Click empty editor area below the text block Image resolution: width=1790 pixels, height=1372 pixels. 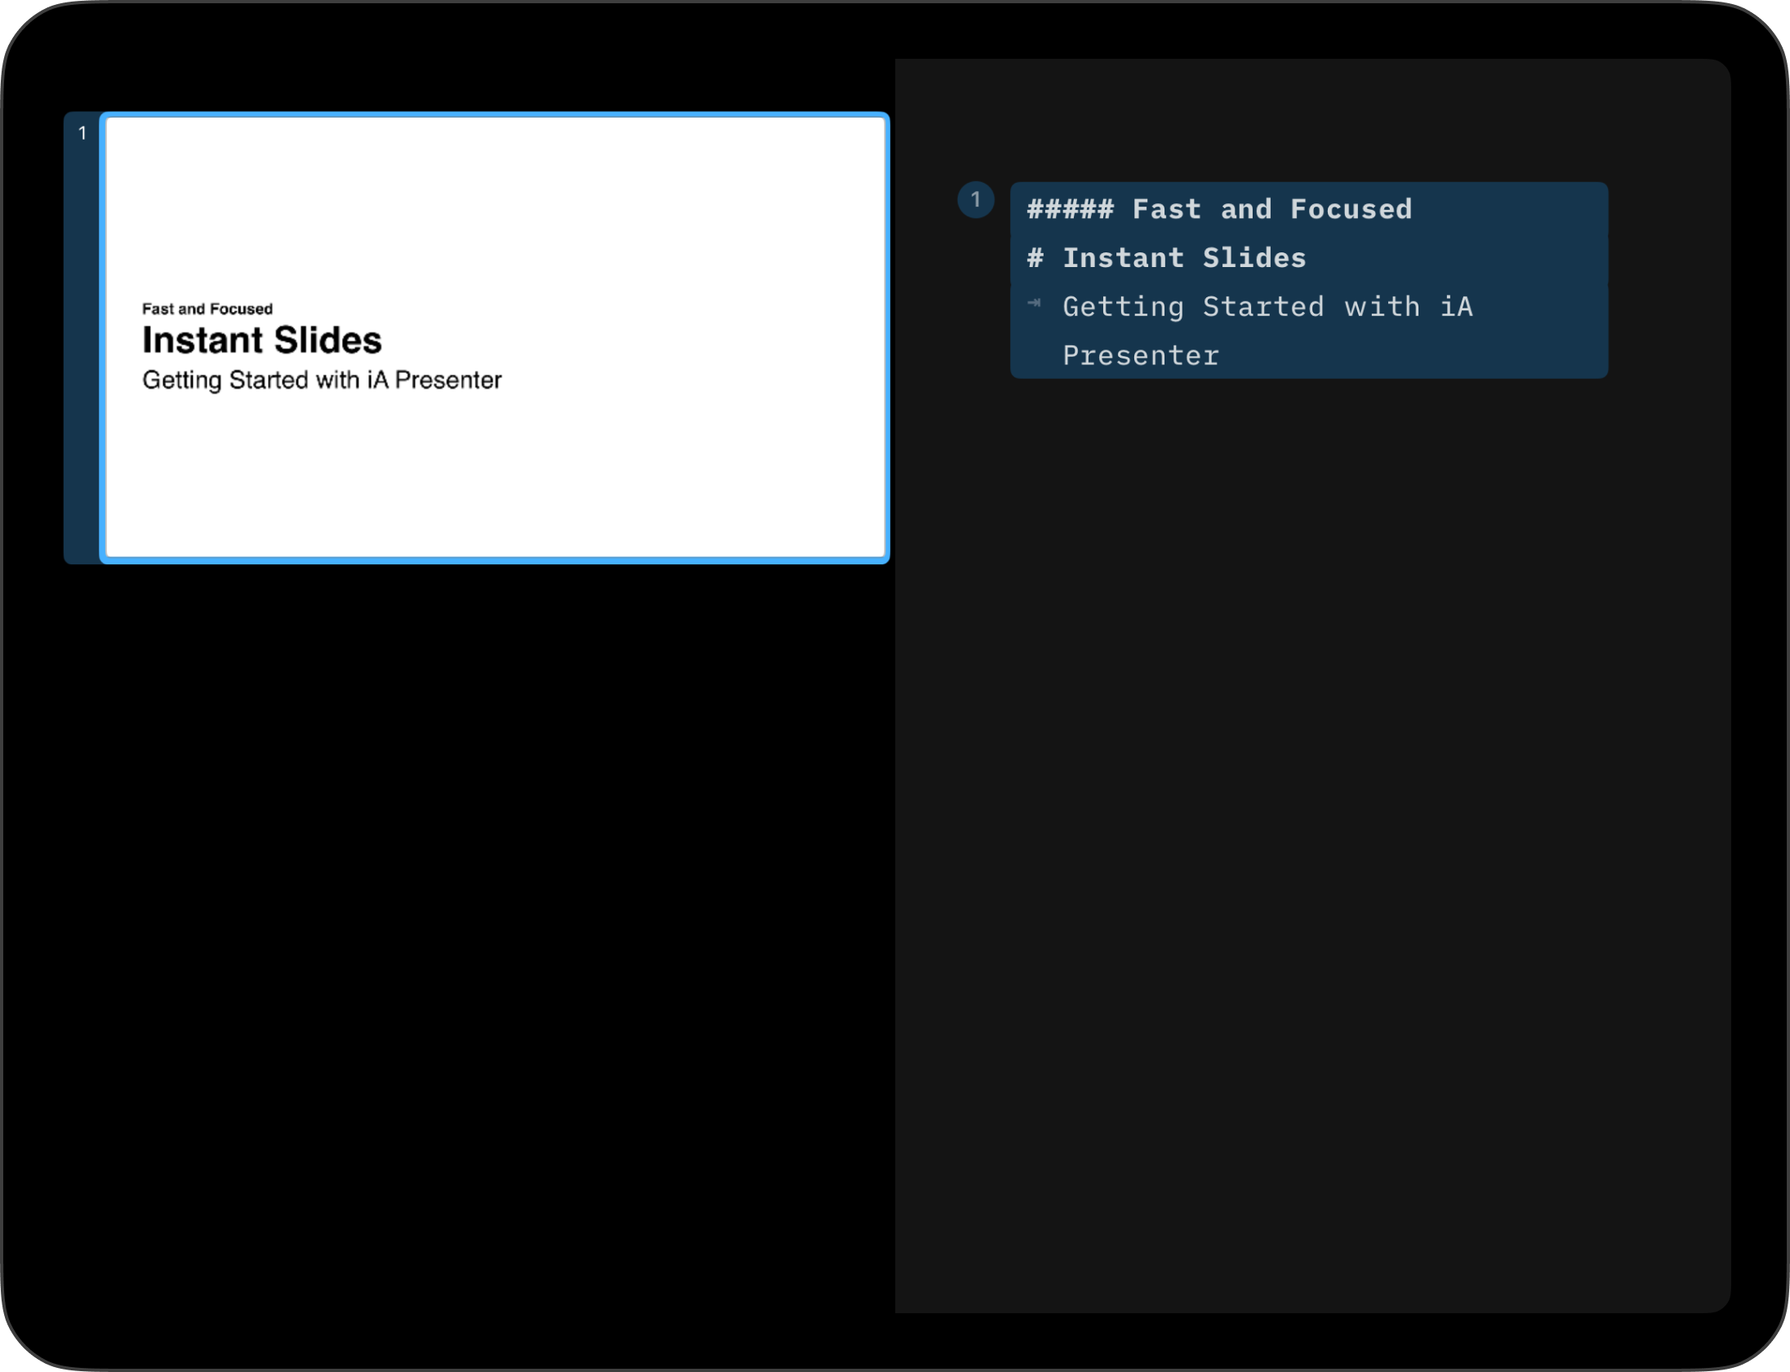1307,735
